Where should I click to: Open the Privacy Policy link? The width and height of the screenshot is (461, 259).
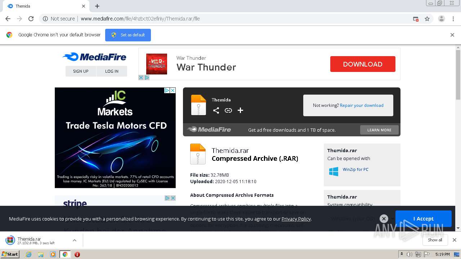[x=296, y=219]
